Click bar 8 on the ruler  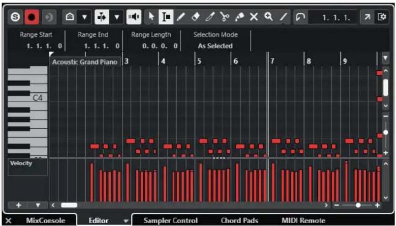coord(309,61)
